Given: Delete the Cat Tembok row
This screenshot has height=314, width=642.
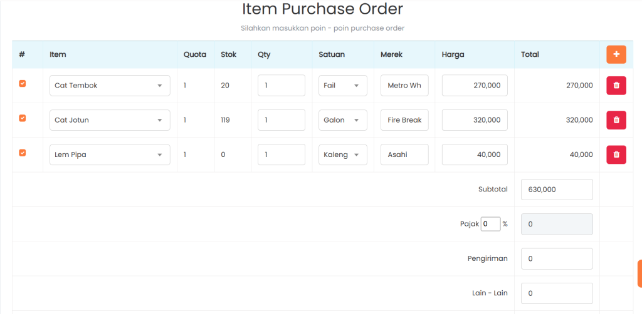Looking at the screenshot, I should point(616,85).
